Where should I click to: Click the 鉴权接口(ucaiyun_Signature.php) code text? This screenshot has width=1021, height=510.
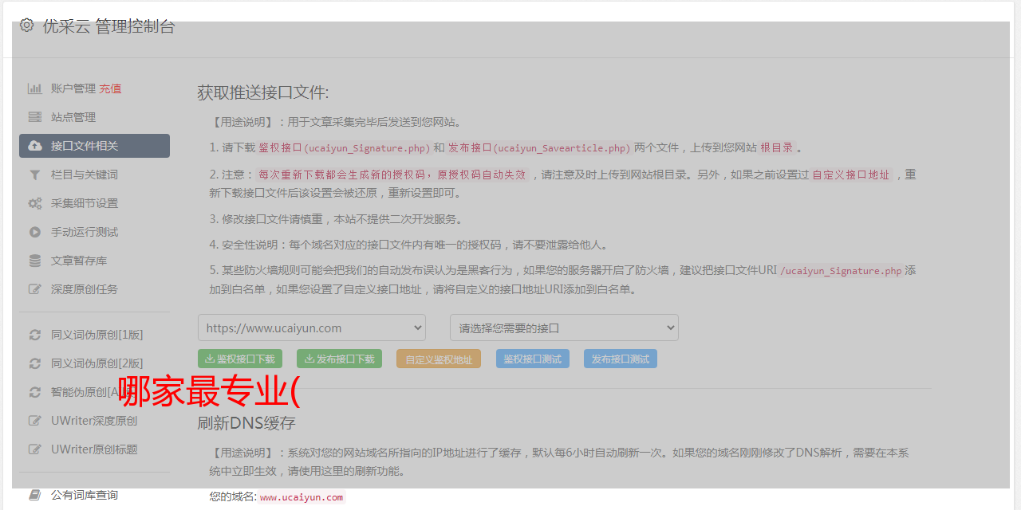coord(345,147)
